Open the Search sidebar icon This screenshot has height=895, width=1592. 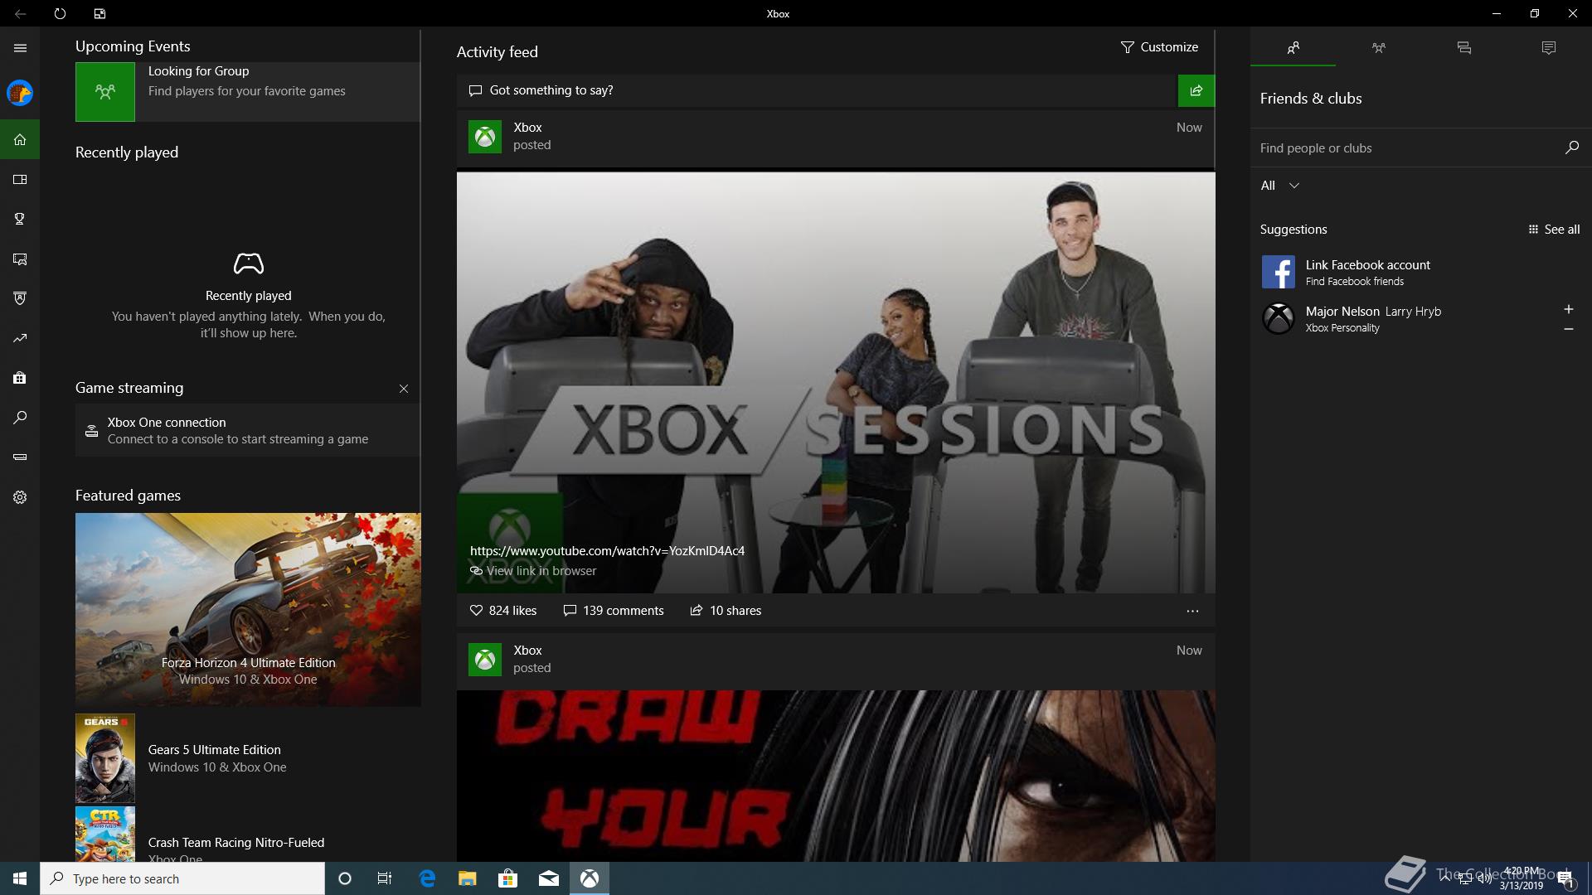[20, 418]
